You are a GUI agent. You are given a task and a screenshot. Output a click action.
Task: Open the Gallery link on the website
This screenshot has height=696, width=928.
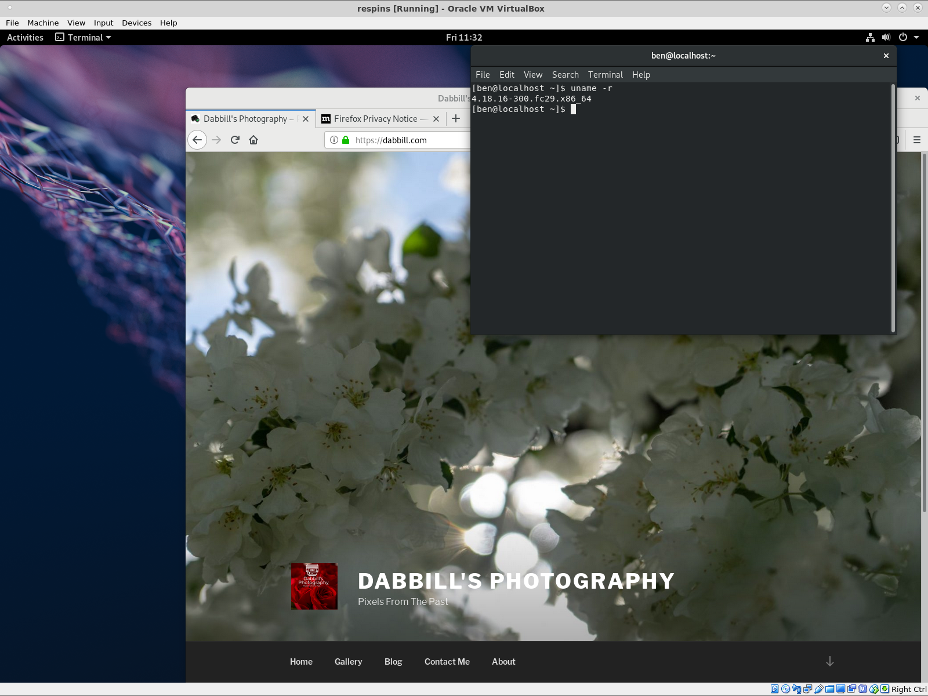[x=348, y=661]
